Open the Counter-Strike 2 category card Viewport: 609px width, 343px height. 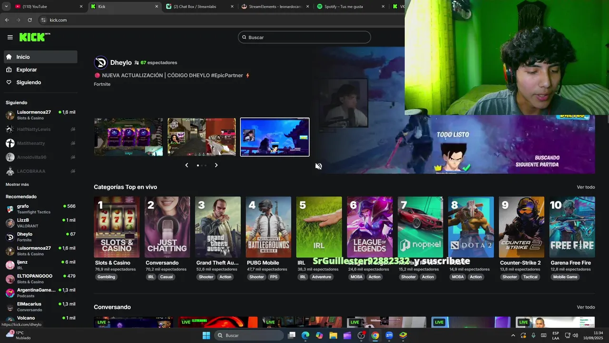coord(521,227)
